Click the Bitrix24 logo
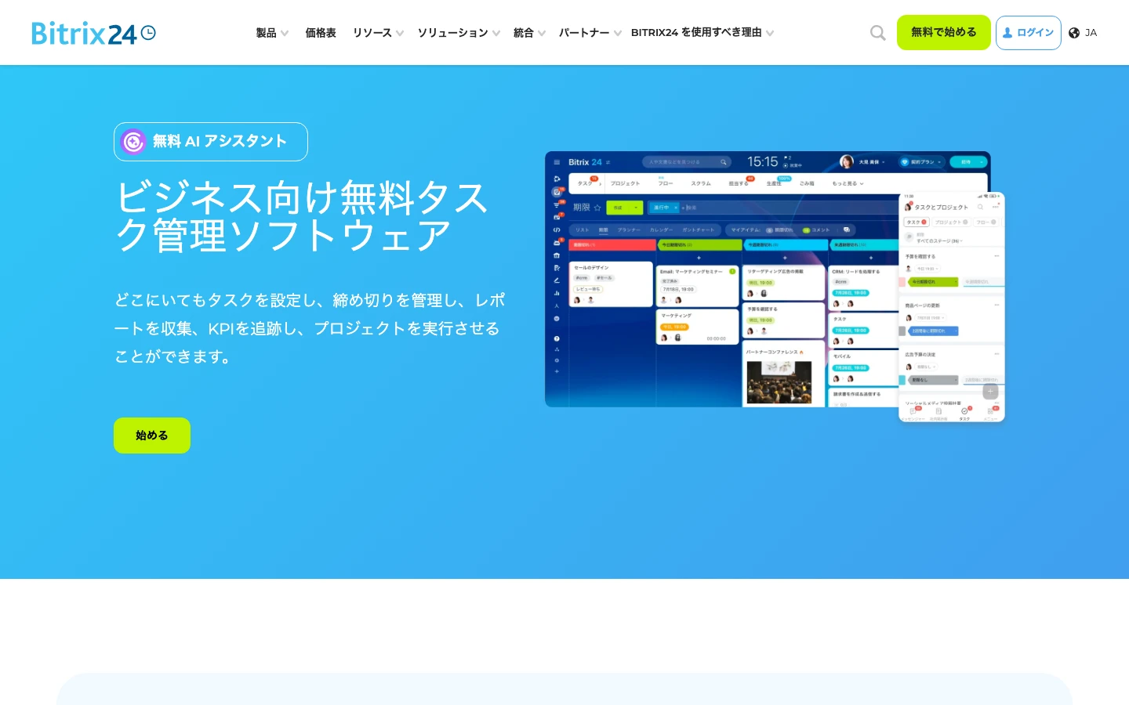The height and width of the screenshot is (705, 1129). [x=93, y=33]
